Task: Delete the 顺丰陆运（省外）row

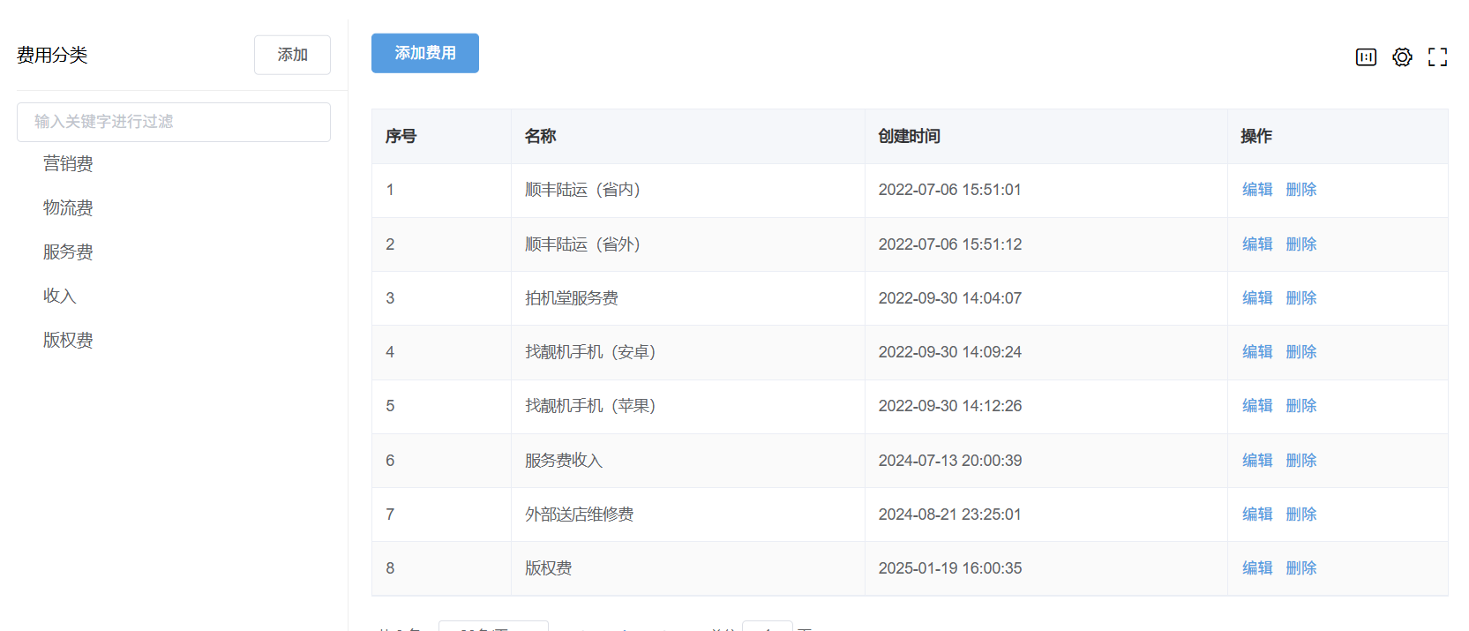Action: click(x=1300, y=244)
